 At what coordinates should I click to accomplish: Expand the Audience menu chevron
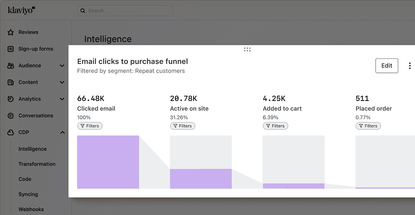pos(62,66)
